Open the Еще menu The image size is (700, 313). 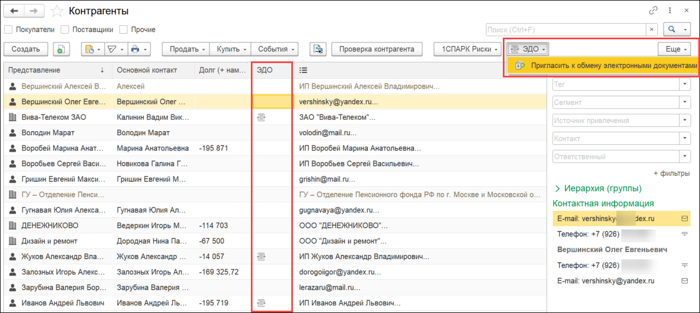674,49
